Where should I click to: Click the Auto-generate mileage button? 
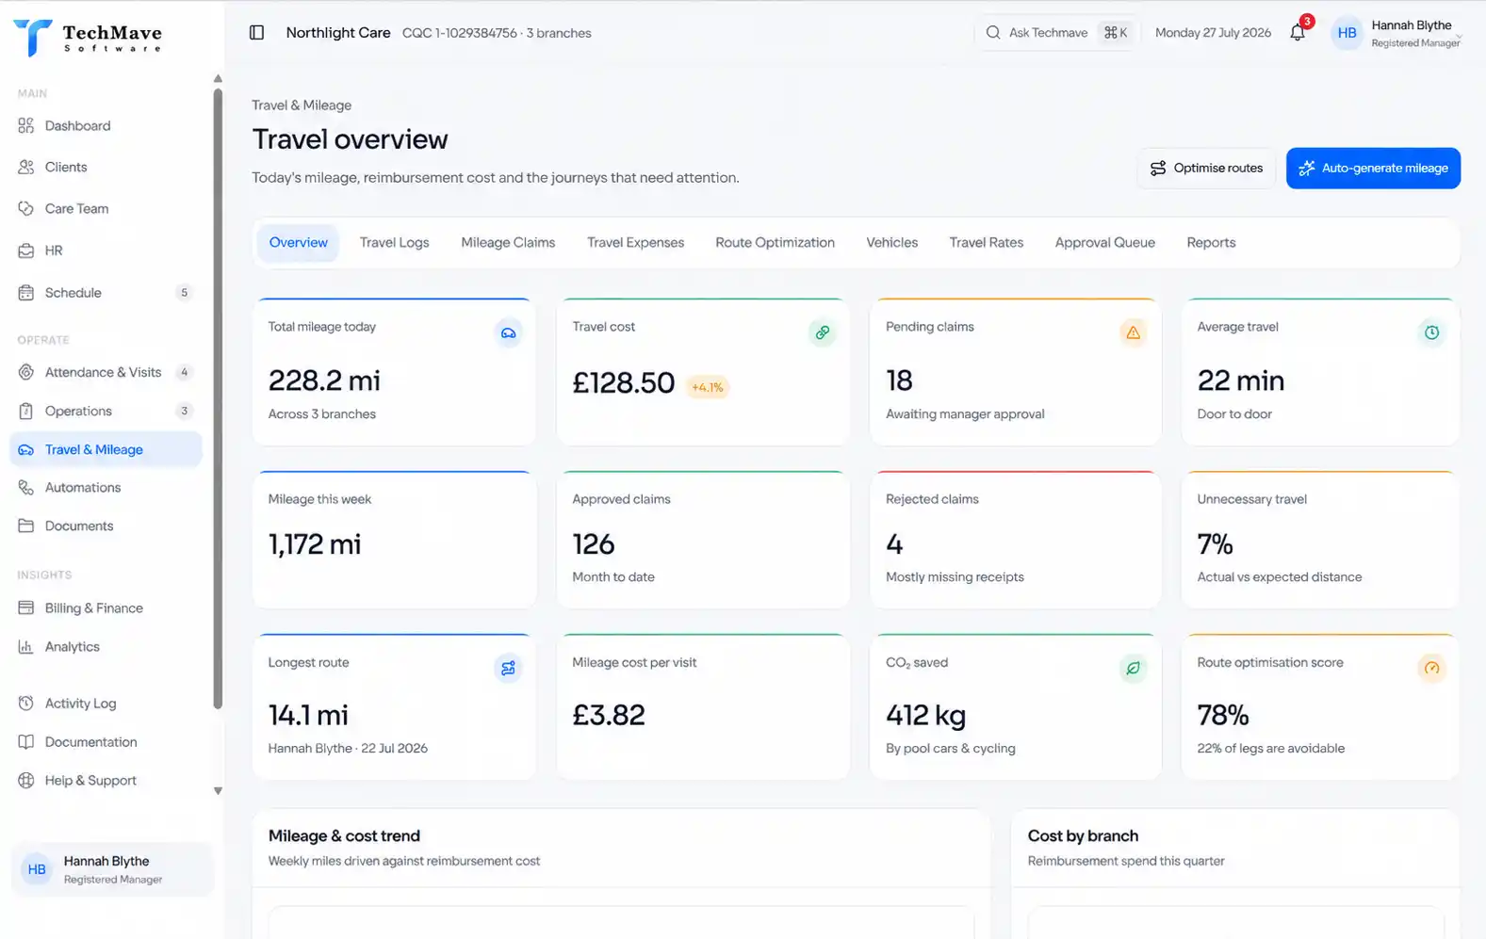click(1373, 169)
